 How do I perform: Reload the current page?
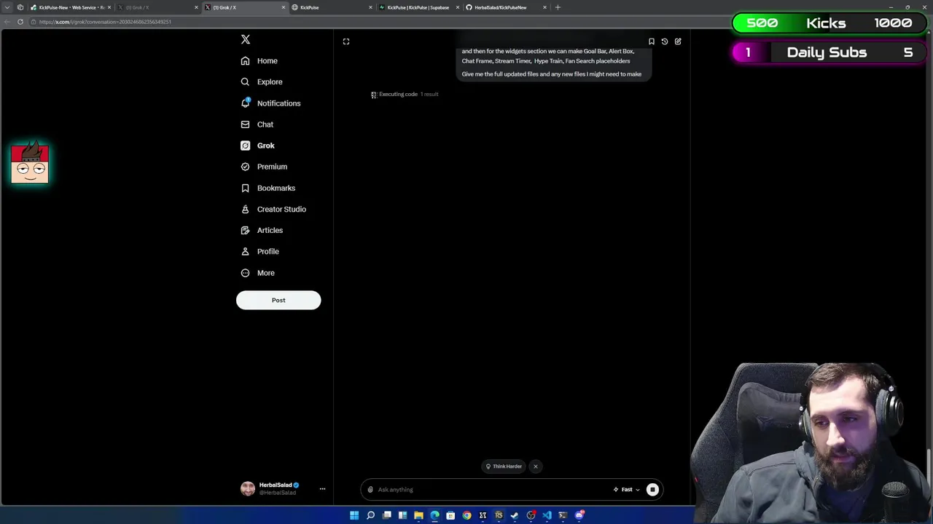pos(20,22)
